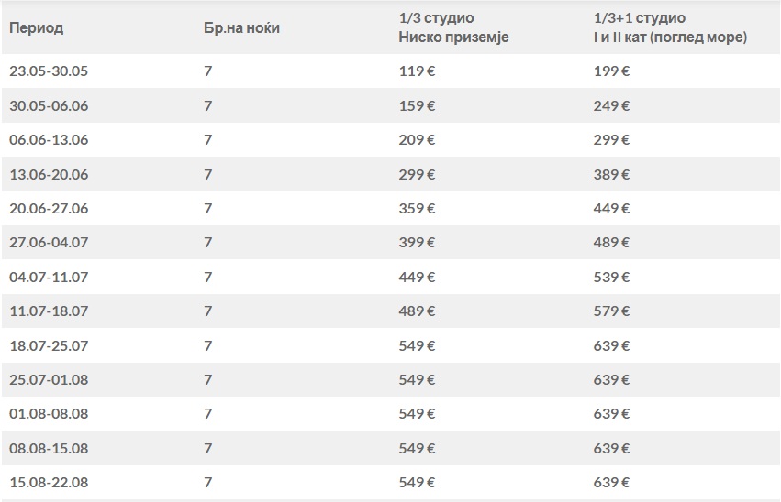Select the 08.08-15.08 period cell

49,448
